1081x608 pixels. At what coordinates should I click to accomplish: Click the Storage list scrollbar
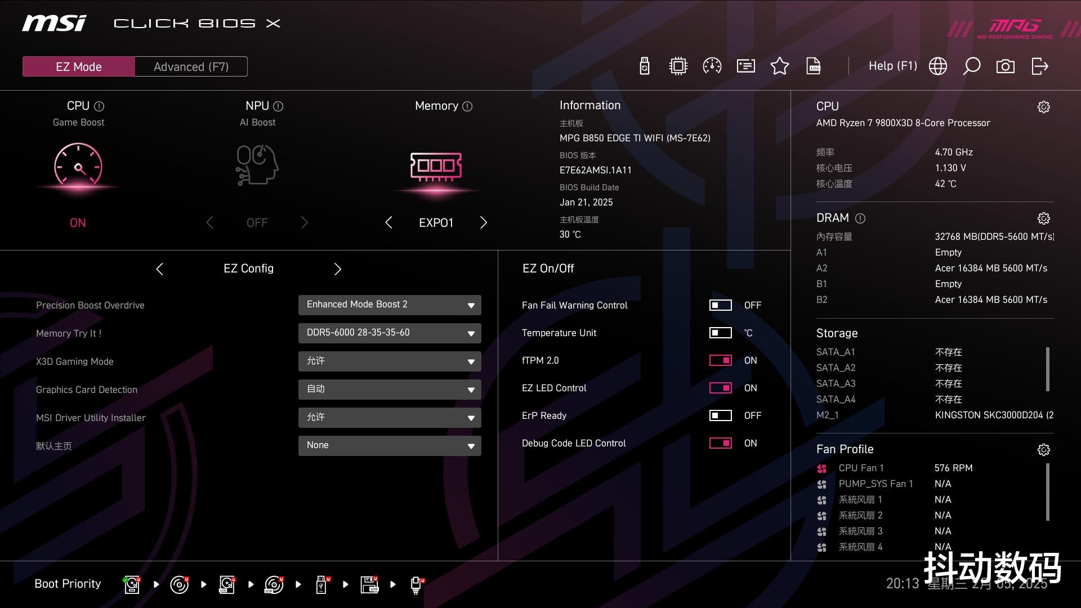tap(1048, 369)
